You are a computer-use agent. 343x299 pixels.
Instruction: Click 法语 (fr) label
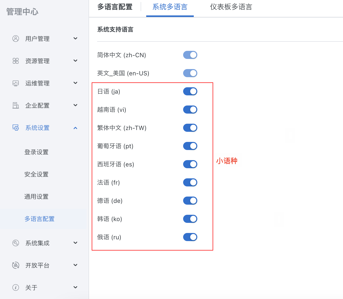click(109, 182)
